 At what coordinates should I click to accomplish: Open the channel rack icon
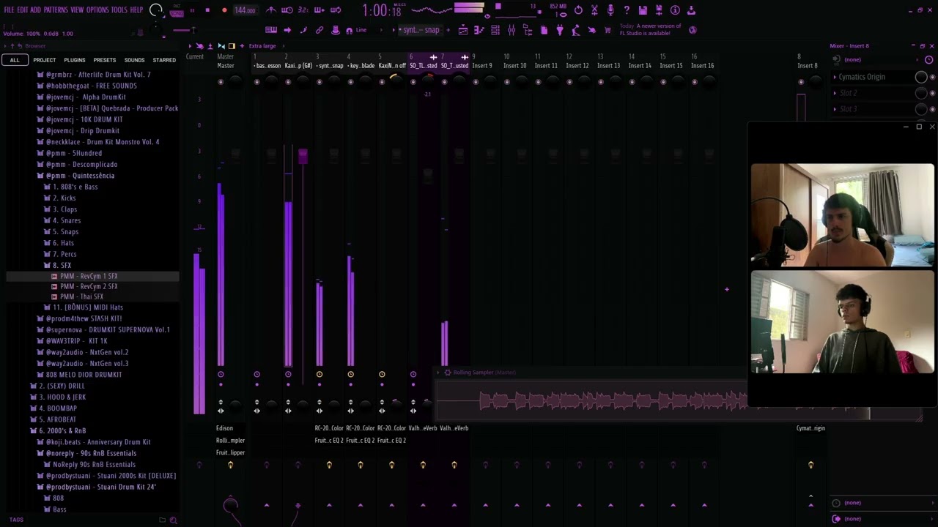tap(495, 30)
